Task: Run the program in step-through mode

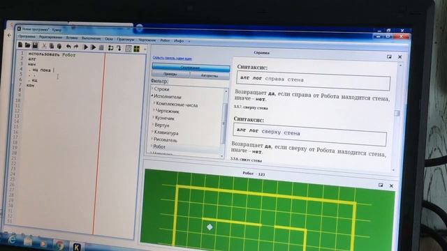Action: 93,47
